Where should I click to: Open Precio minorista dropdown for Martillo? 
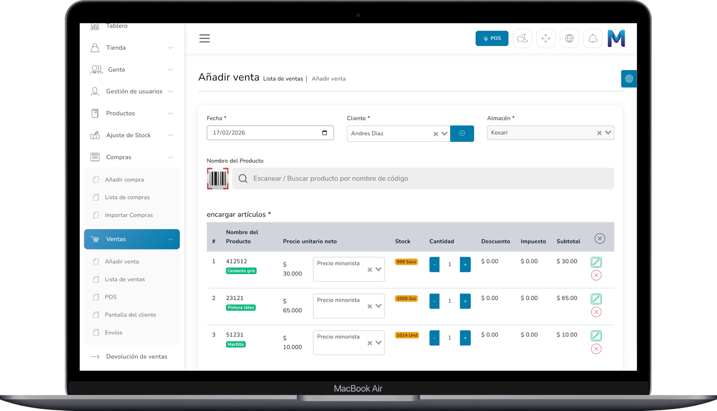click(x=378, y=343)
